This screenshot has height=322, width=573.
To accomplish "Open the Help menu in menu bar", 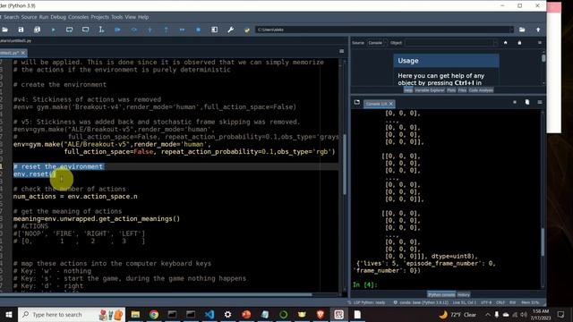I will point(143,17).
